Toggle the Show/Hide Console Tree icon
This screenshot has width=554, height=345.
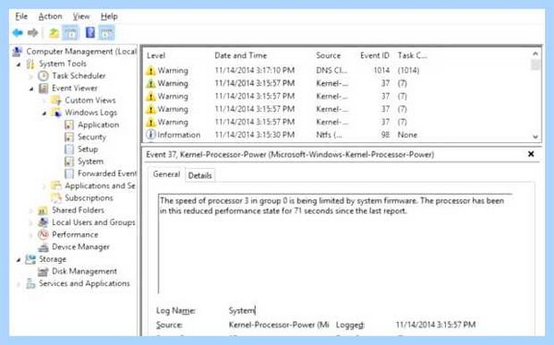coord(70,33)
